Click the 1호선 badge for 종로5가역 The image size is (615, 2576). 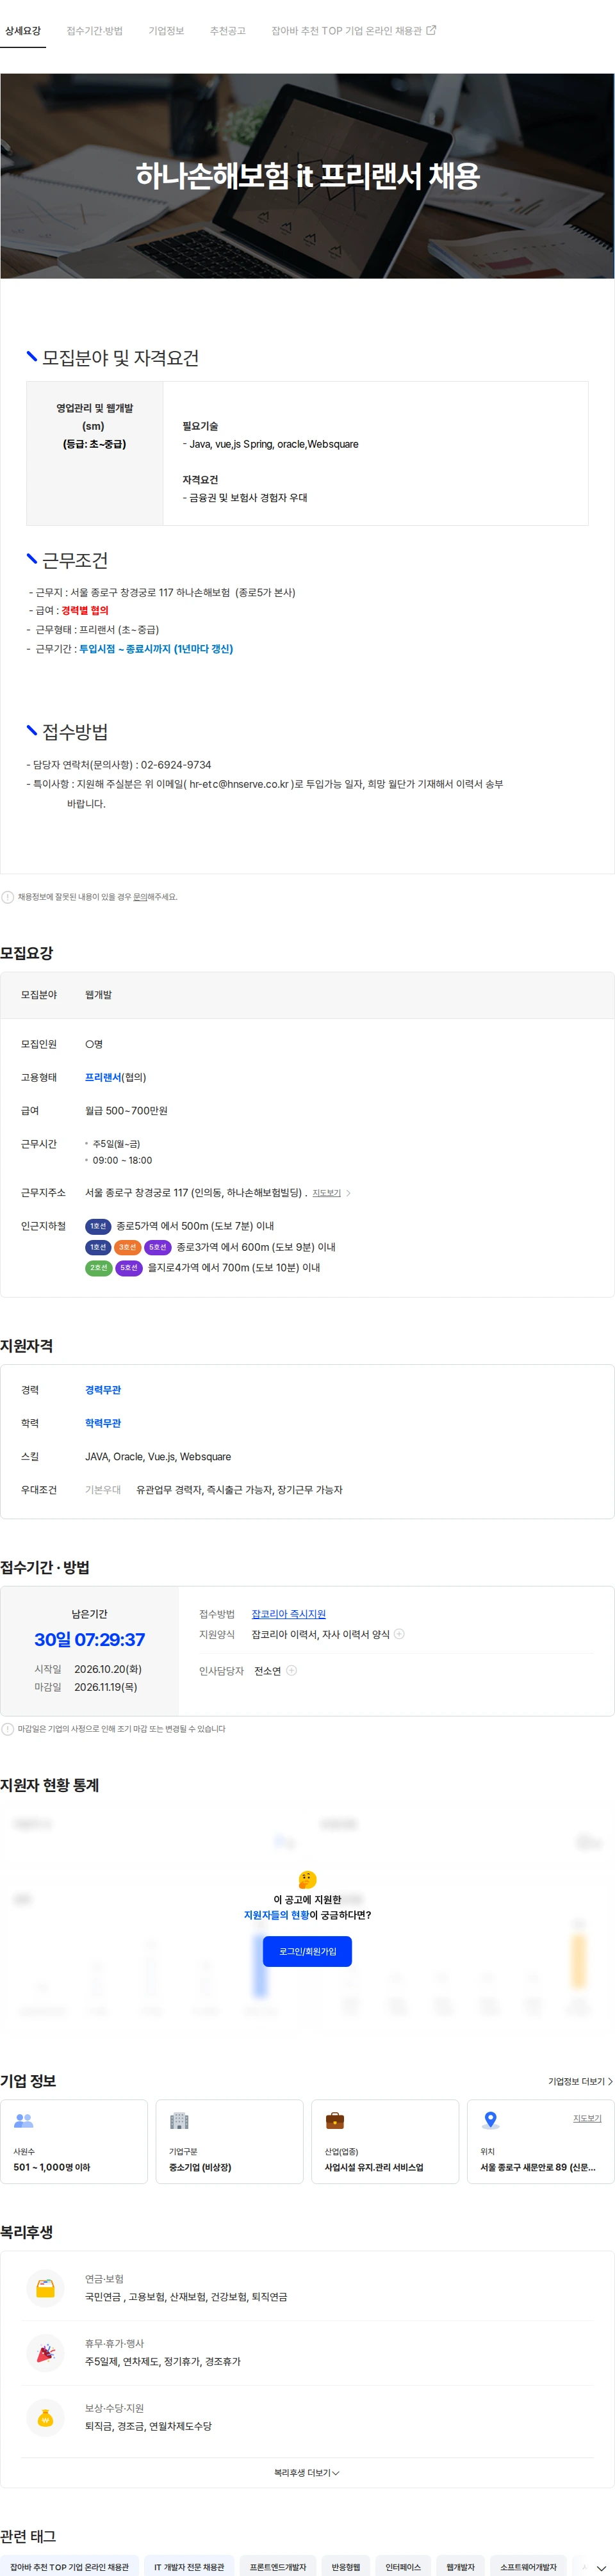coord(98,1226)
